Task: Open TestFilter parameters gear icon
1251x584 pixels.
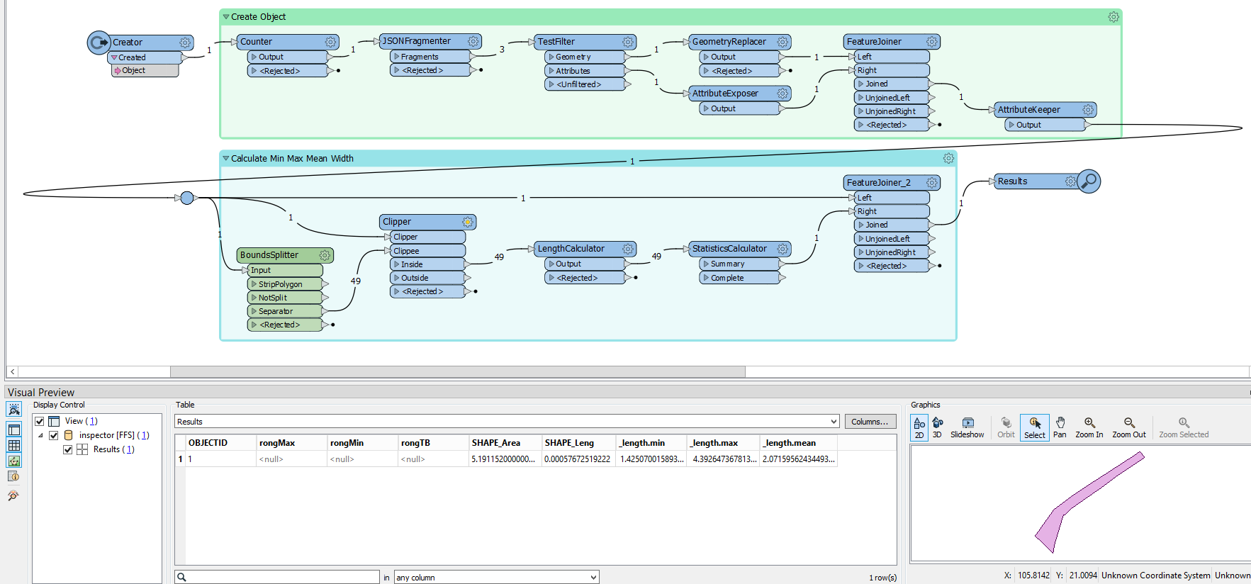Action: click(628, 42)
